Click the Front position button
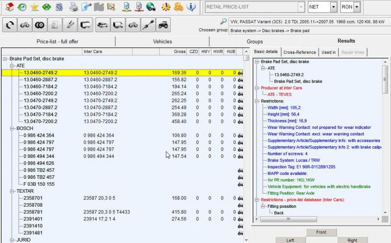This screenshot has width=391, height=243. tap(321, 232)
